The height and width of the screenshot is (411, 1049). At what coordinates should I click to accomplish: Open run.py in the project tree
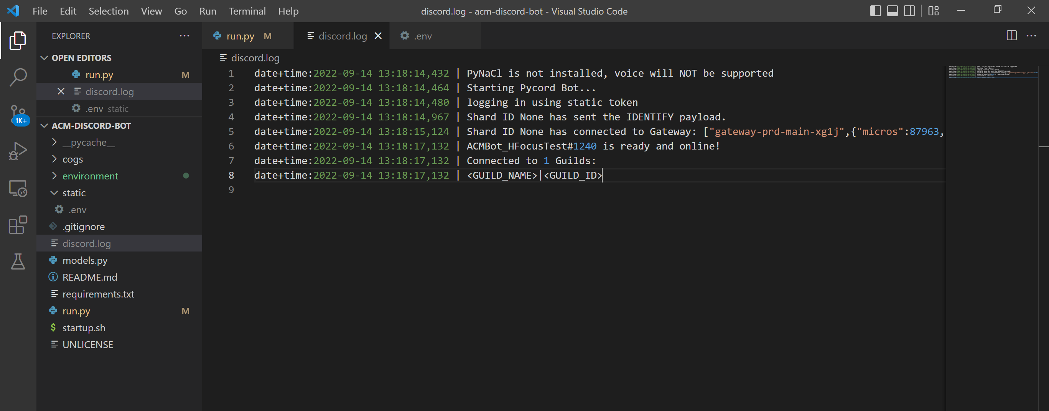click(x=119, y=311)
